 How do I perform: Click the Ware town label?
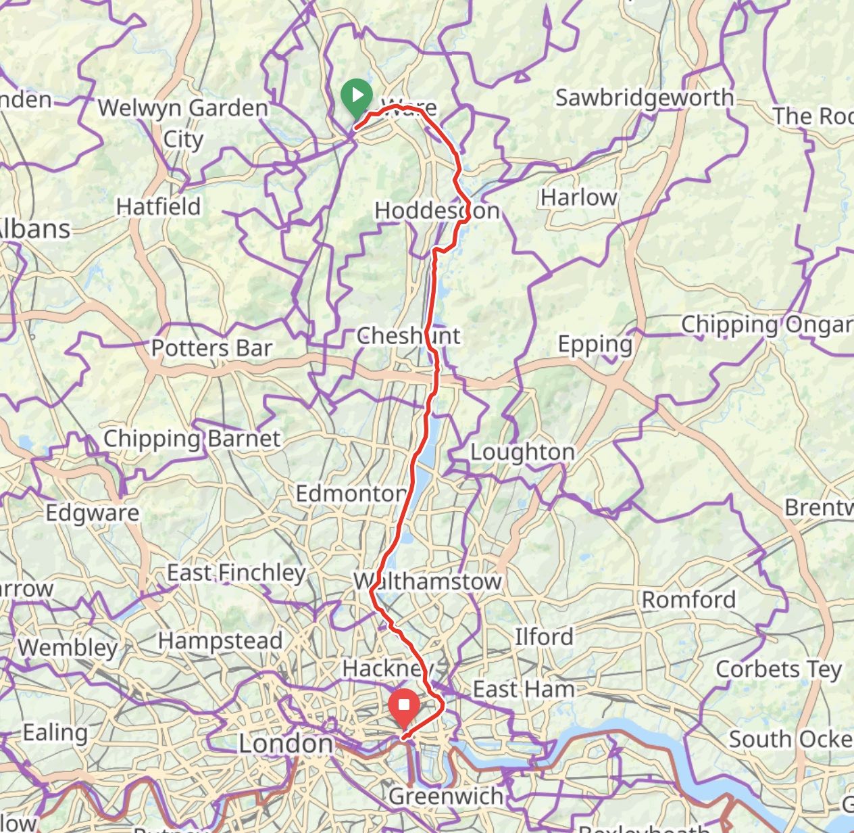409,108
